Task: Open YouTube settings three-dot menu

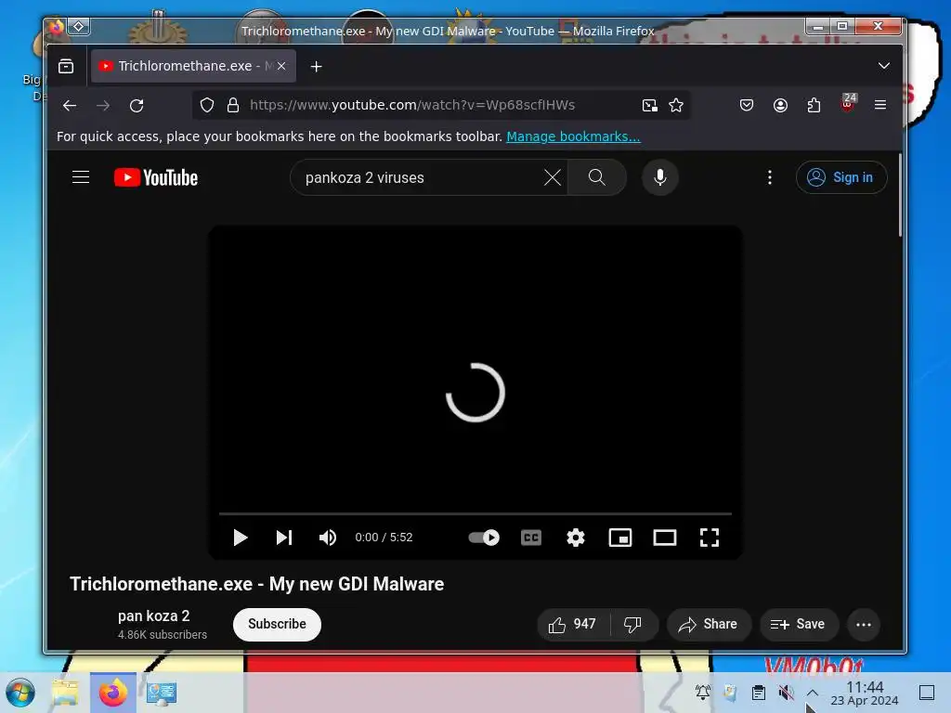Action: (x=770, y=177)
